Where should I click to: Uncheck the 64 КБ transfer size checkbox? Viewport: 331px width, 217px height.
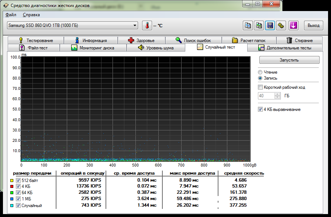coord(18,193)
